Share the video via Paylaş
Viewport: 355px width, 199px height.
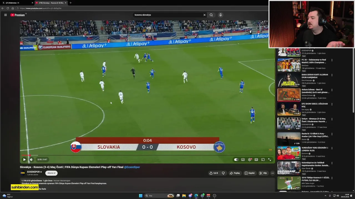tap(235, 173)
